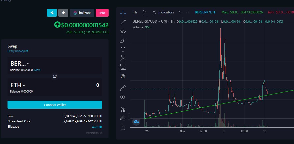Toggle magnet mode
The width and height of the screenshot is (294, 144).
click(x=123, y=109)
